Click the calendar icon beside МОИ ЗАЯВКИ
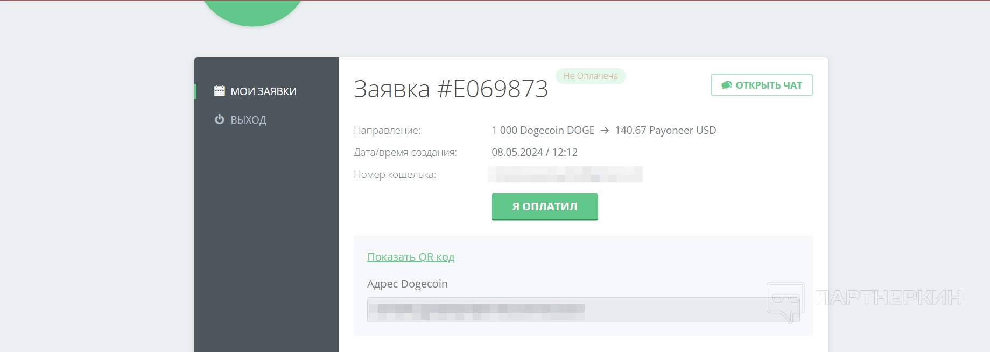990x352 pixels. pos(220,91)
